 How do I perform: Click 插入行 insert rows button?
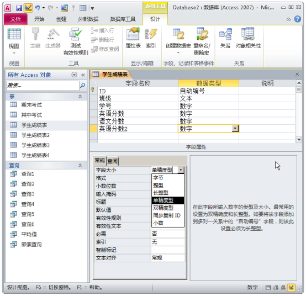[103, 30]
